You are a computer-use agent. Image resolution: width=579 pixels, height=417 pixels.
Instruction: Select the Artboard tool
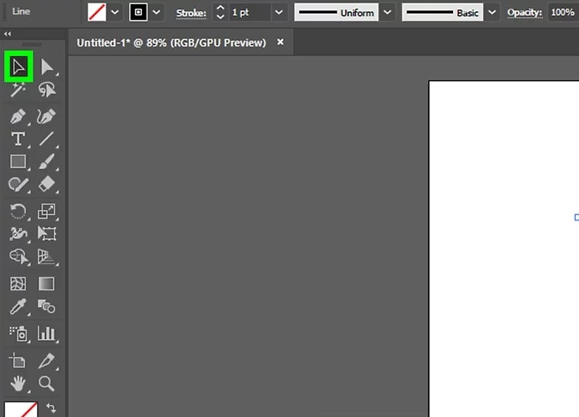(x=18, y=361)
